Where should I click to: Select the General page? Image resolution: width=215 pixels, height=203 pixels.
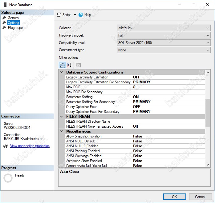coord(14,18)
